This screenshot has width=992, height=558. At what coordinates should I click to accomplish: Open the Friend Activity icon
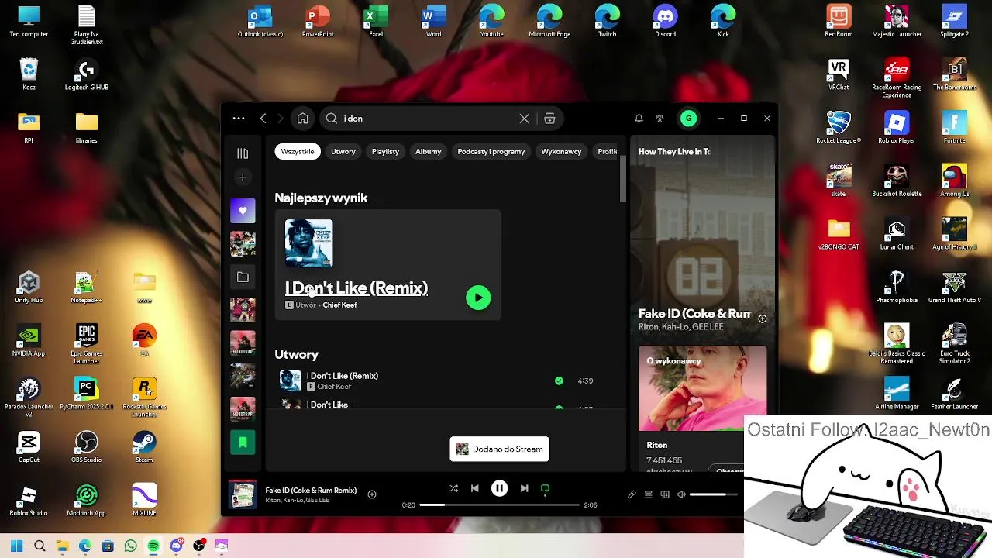pos(660,119)
